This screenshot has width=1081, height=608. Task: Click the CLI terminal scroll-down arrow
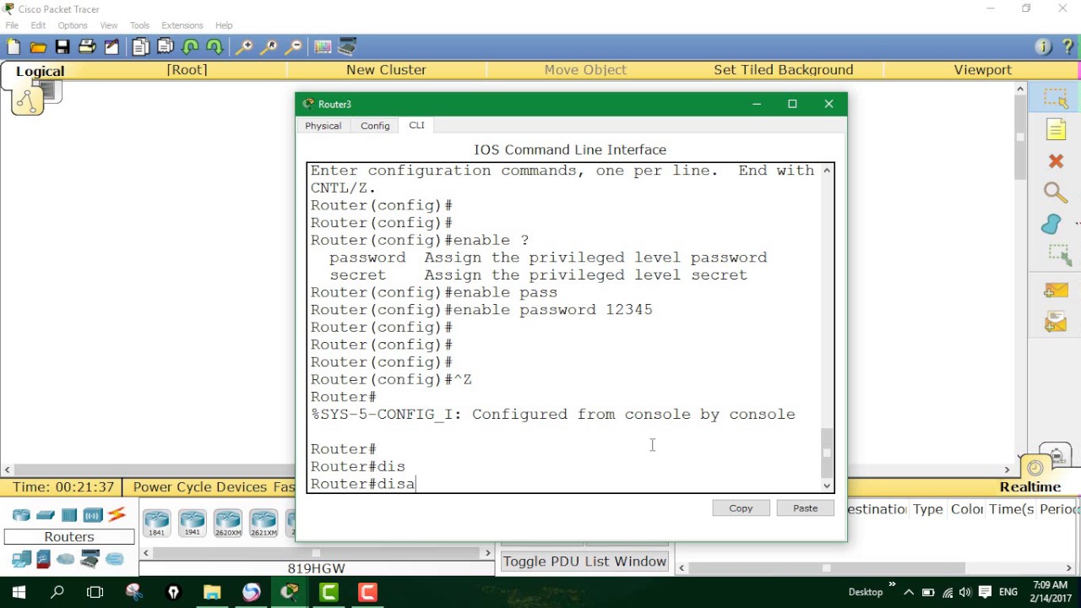[x=827, y=485]
